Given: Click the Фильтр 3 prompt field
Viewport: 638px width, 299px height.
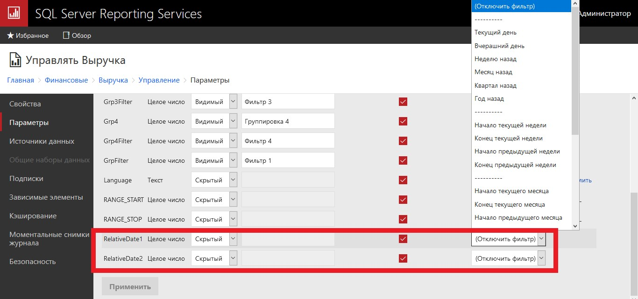Looking at the screenshot, I should tap(288, 102).
